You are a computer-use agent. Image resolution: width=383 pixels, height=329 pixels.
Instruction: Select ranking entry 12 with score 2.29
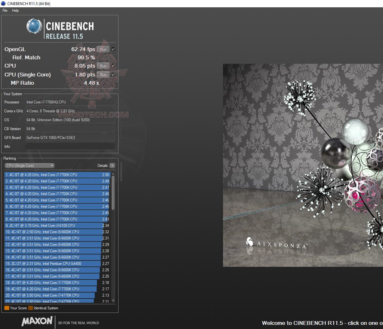tap(57, 245)
